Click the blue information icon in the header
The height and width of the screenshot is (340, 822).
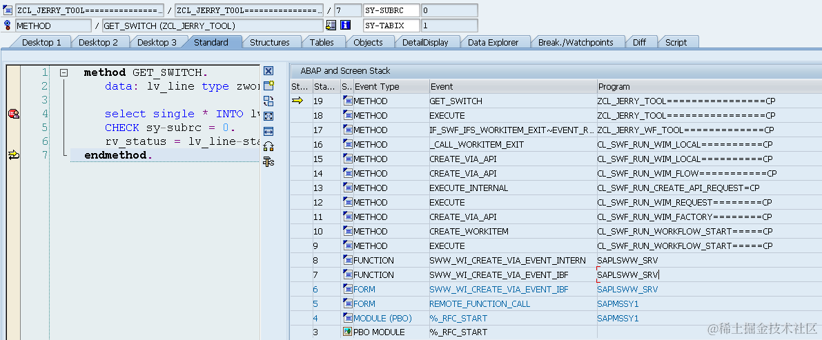346,25
